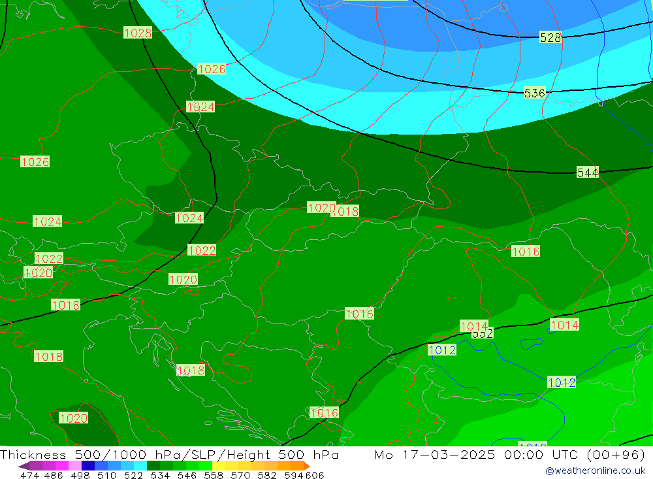Pick the light pink swatch in the legend
This screenshot has width=653, height=479.
pos(75,466)
